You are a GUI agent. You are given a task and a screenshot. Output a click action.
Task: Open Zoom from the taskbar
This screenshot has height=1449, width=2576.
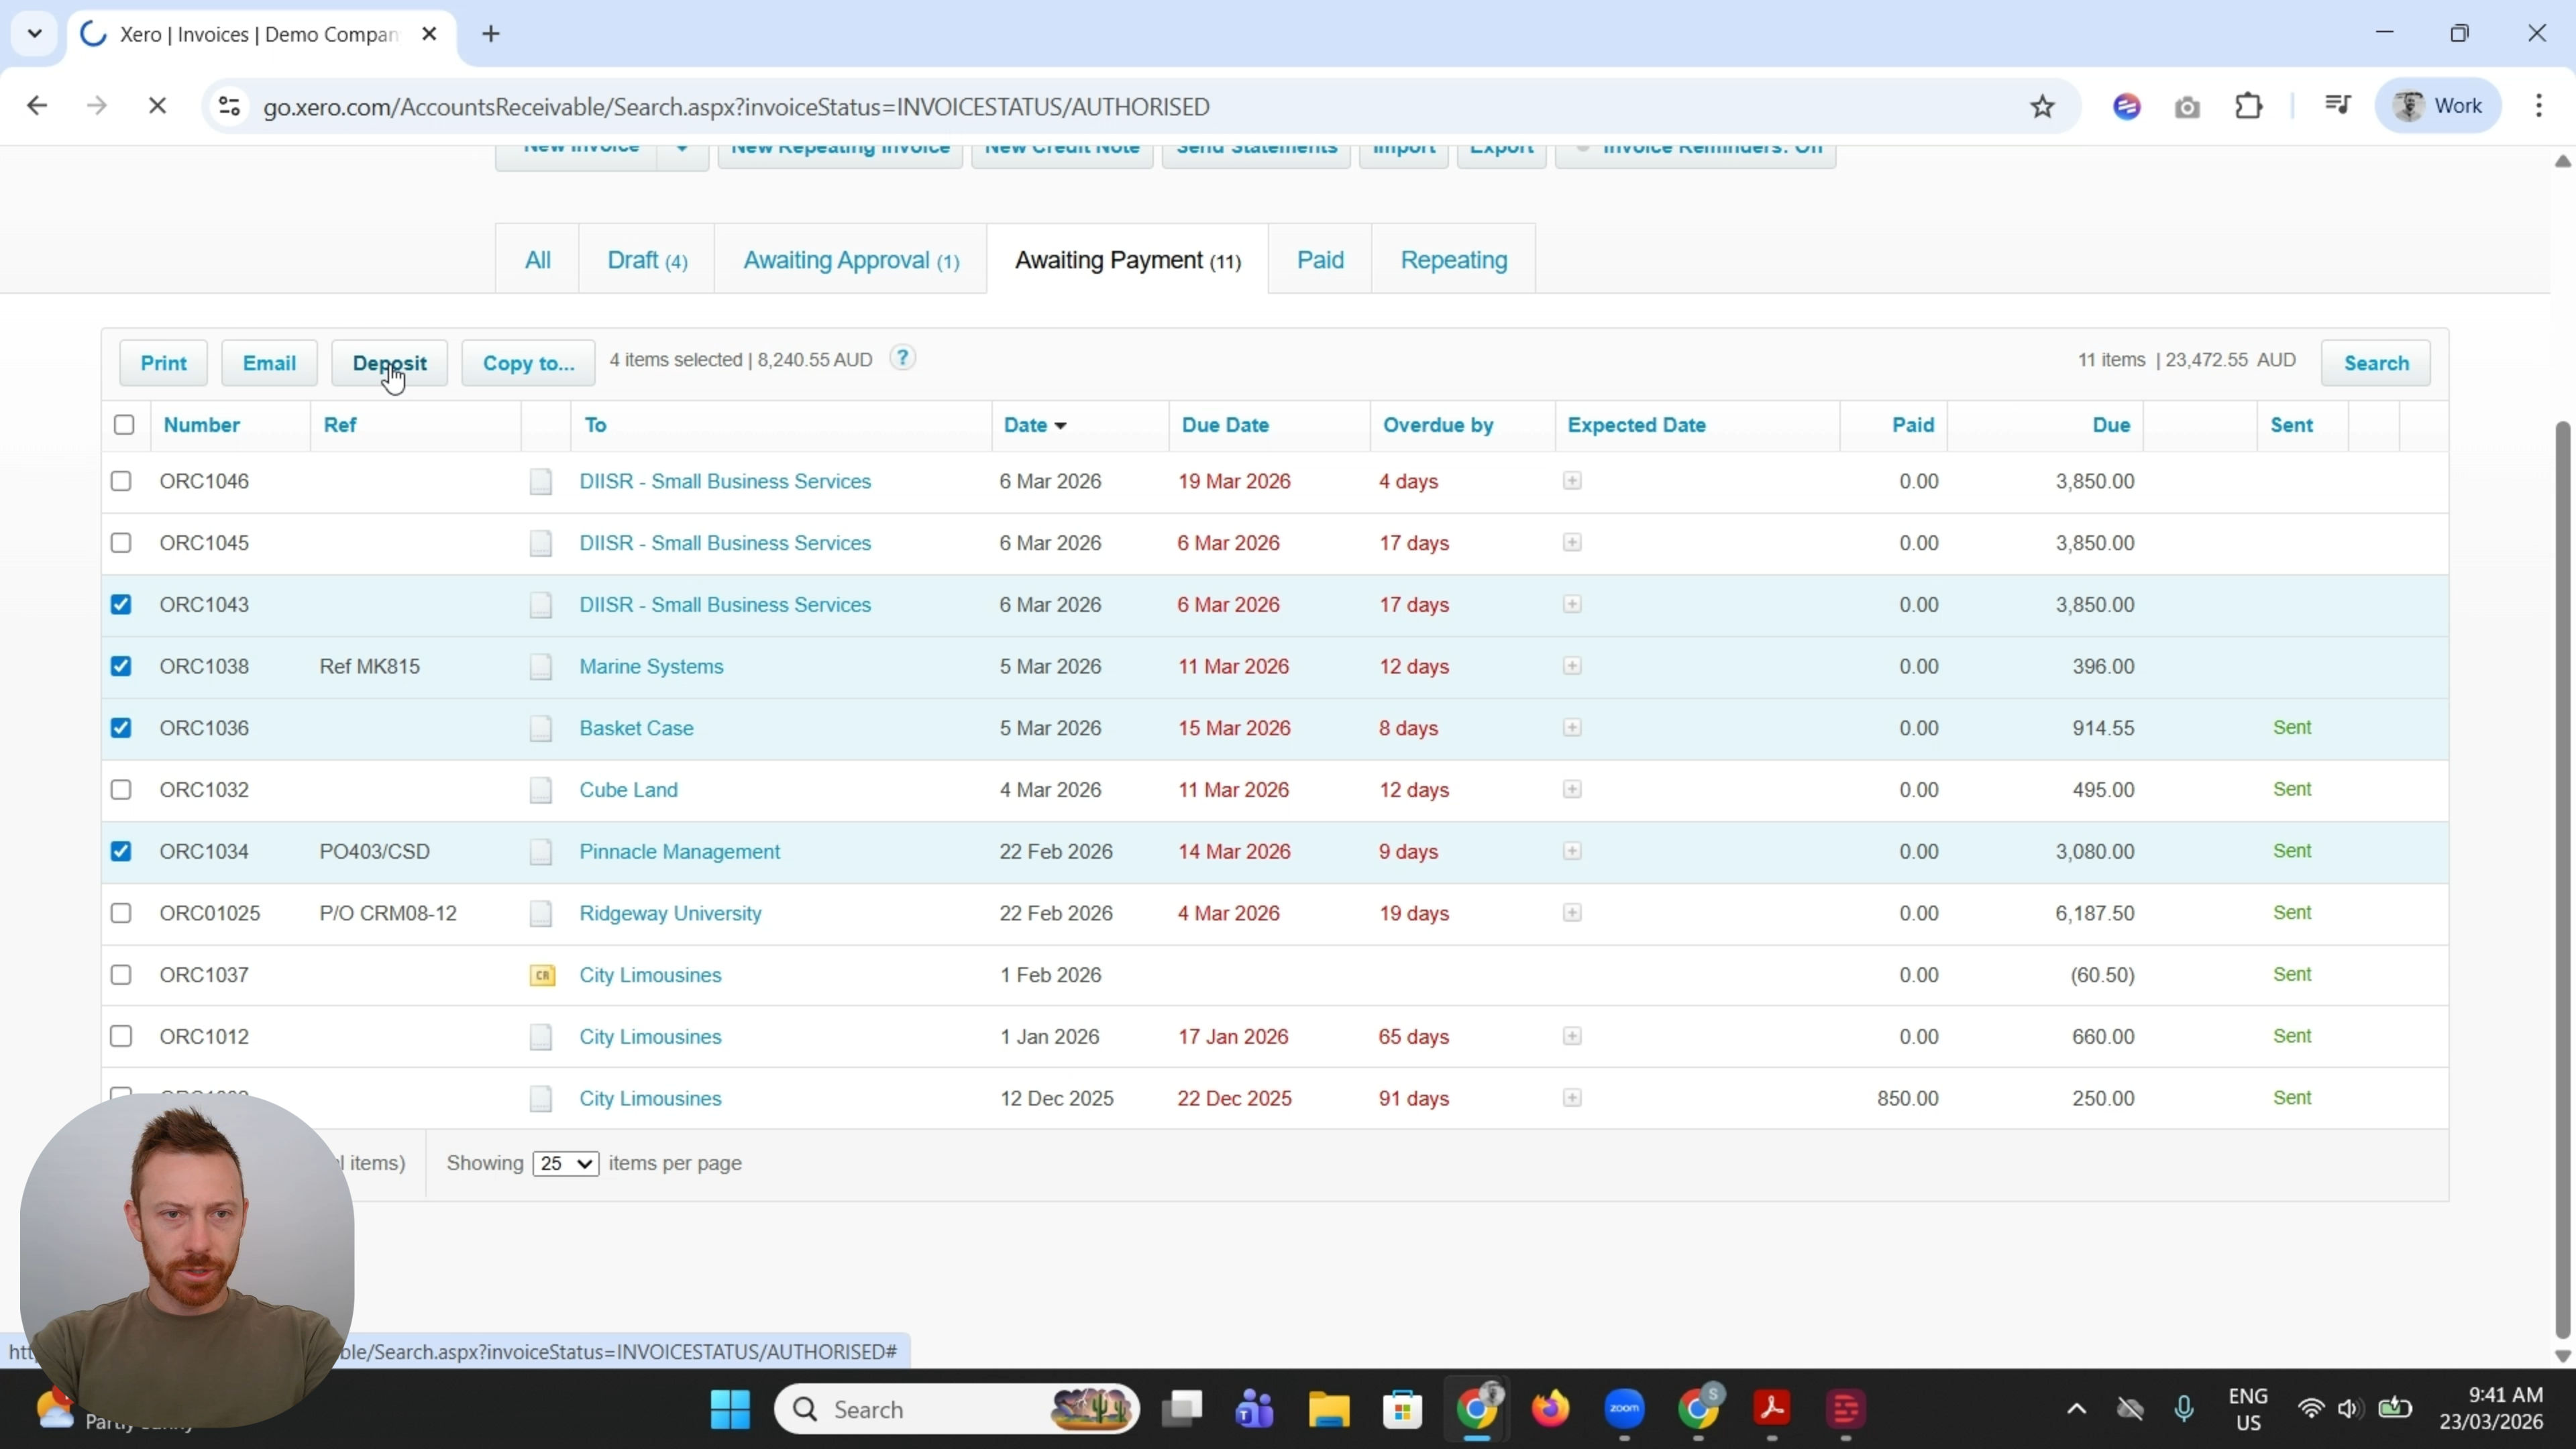click(x=1625, y=1409)
